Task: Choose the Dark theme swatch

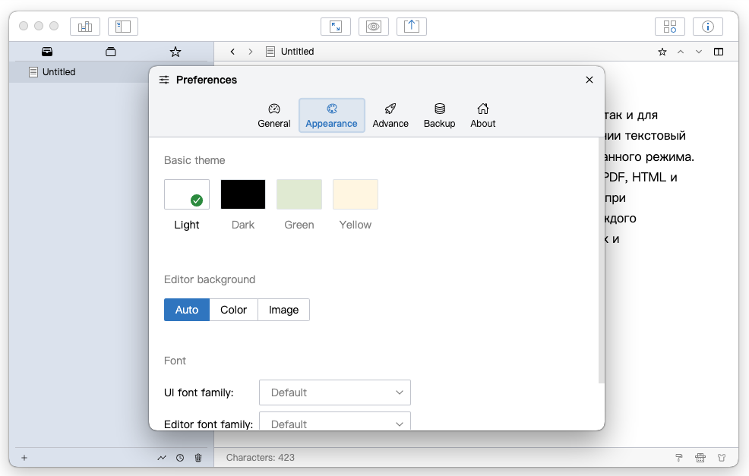Action: (x=243, y=194)
